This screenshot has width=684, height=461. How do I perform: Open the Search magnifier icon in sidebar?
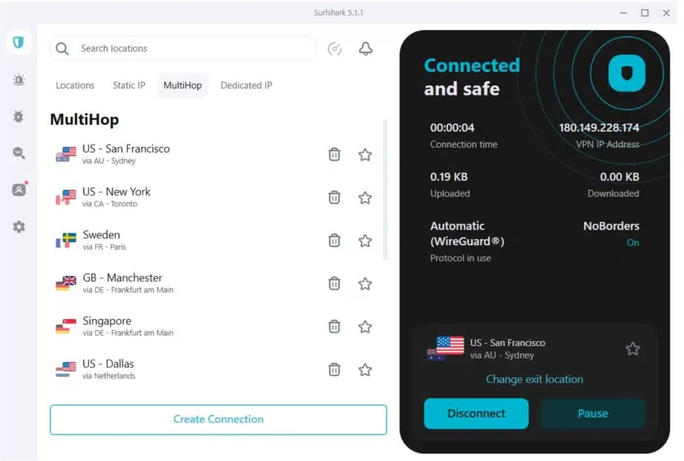(x=19, y=153)
